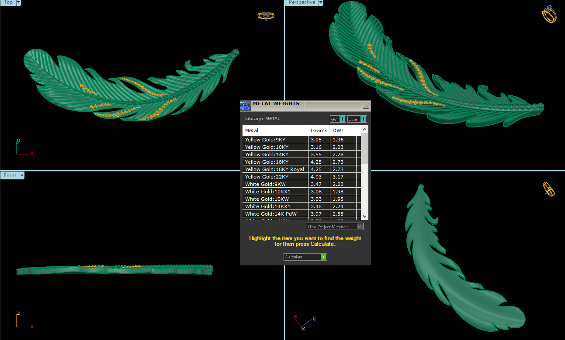This screenshot has height=340, width=565.
Task: Click the metal list vertical scrollbar thumb
Action: [x=365, y=148]
